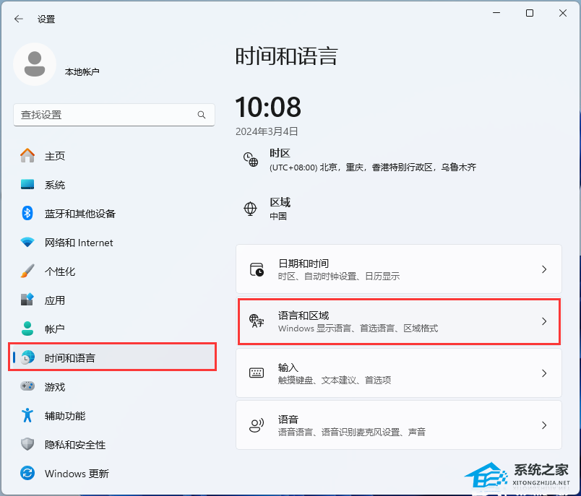This screenshot has height=496, width=581.
Task: Click the Wi-Fi network icon in sidebar
Action: pos(27,243)
